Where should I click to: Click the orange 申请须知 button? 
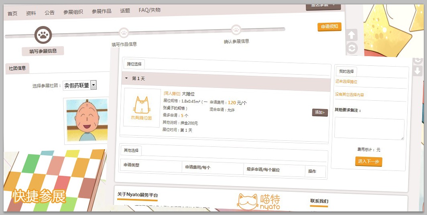329,26
